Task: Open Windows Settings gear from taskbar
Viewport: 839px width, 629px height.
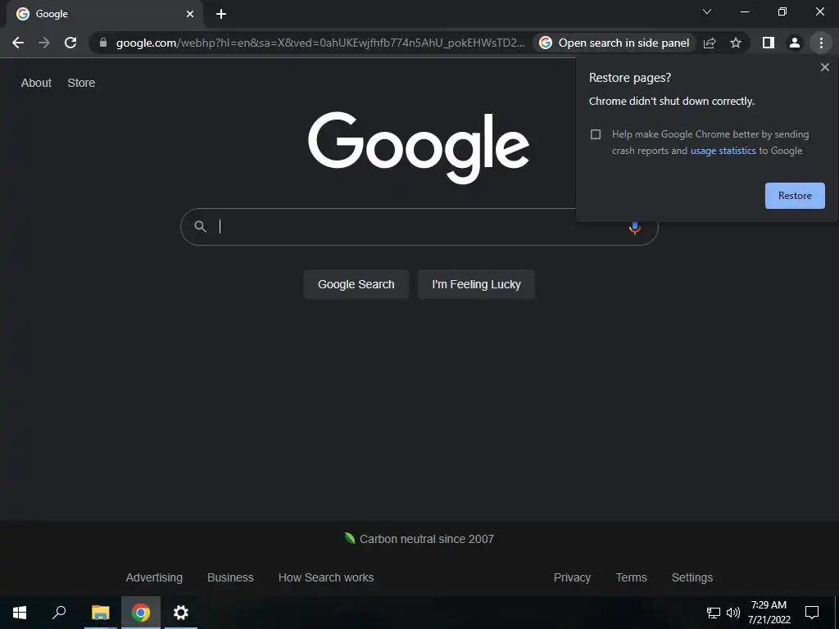Action: (181, 613)
